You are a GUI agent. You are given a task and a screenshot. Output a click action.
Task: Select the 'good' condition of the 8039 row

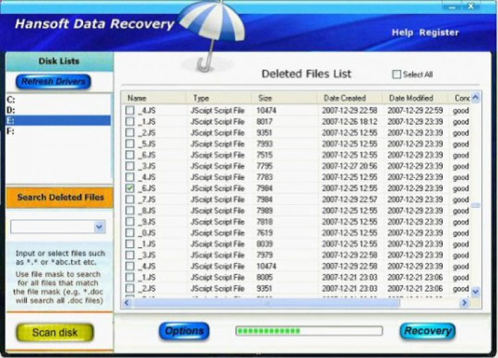461,244
